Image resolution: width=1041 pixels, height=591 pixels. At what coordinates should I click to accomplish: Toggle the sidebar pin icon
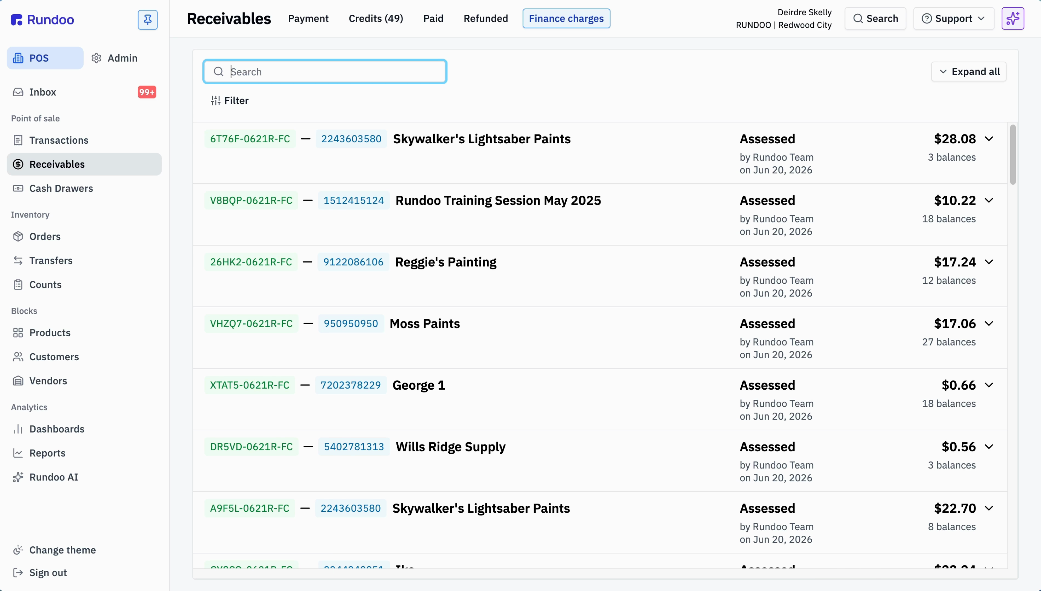click(x=147, y=19)
